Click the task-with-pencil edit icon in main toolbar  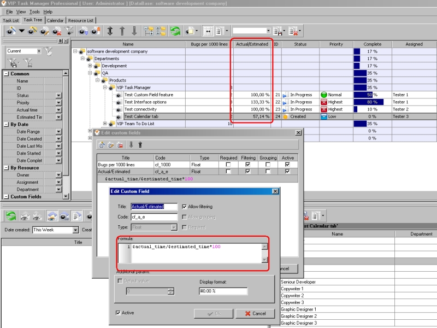coord(44,31)
